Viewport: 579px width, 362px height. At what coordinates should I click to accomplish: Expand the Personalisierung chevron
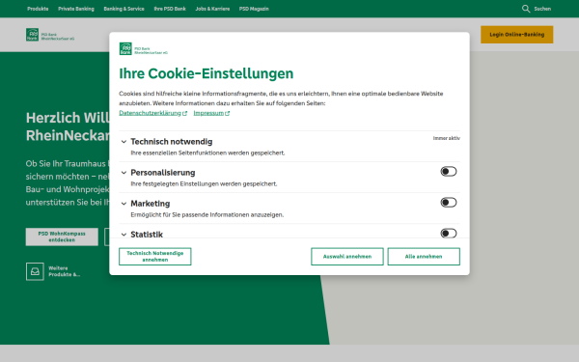(x=124, y=173)
